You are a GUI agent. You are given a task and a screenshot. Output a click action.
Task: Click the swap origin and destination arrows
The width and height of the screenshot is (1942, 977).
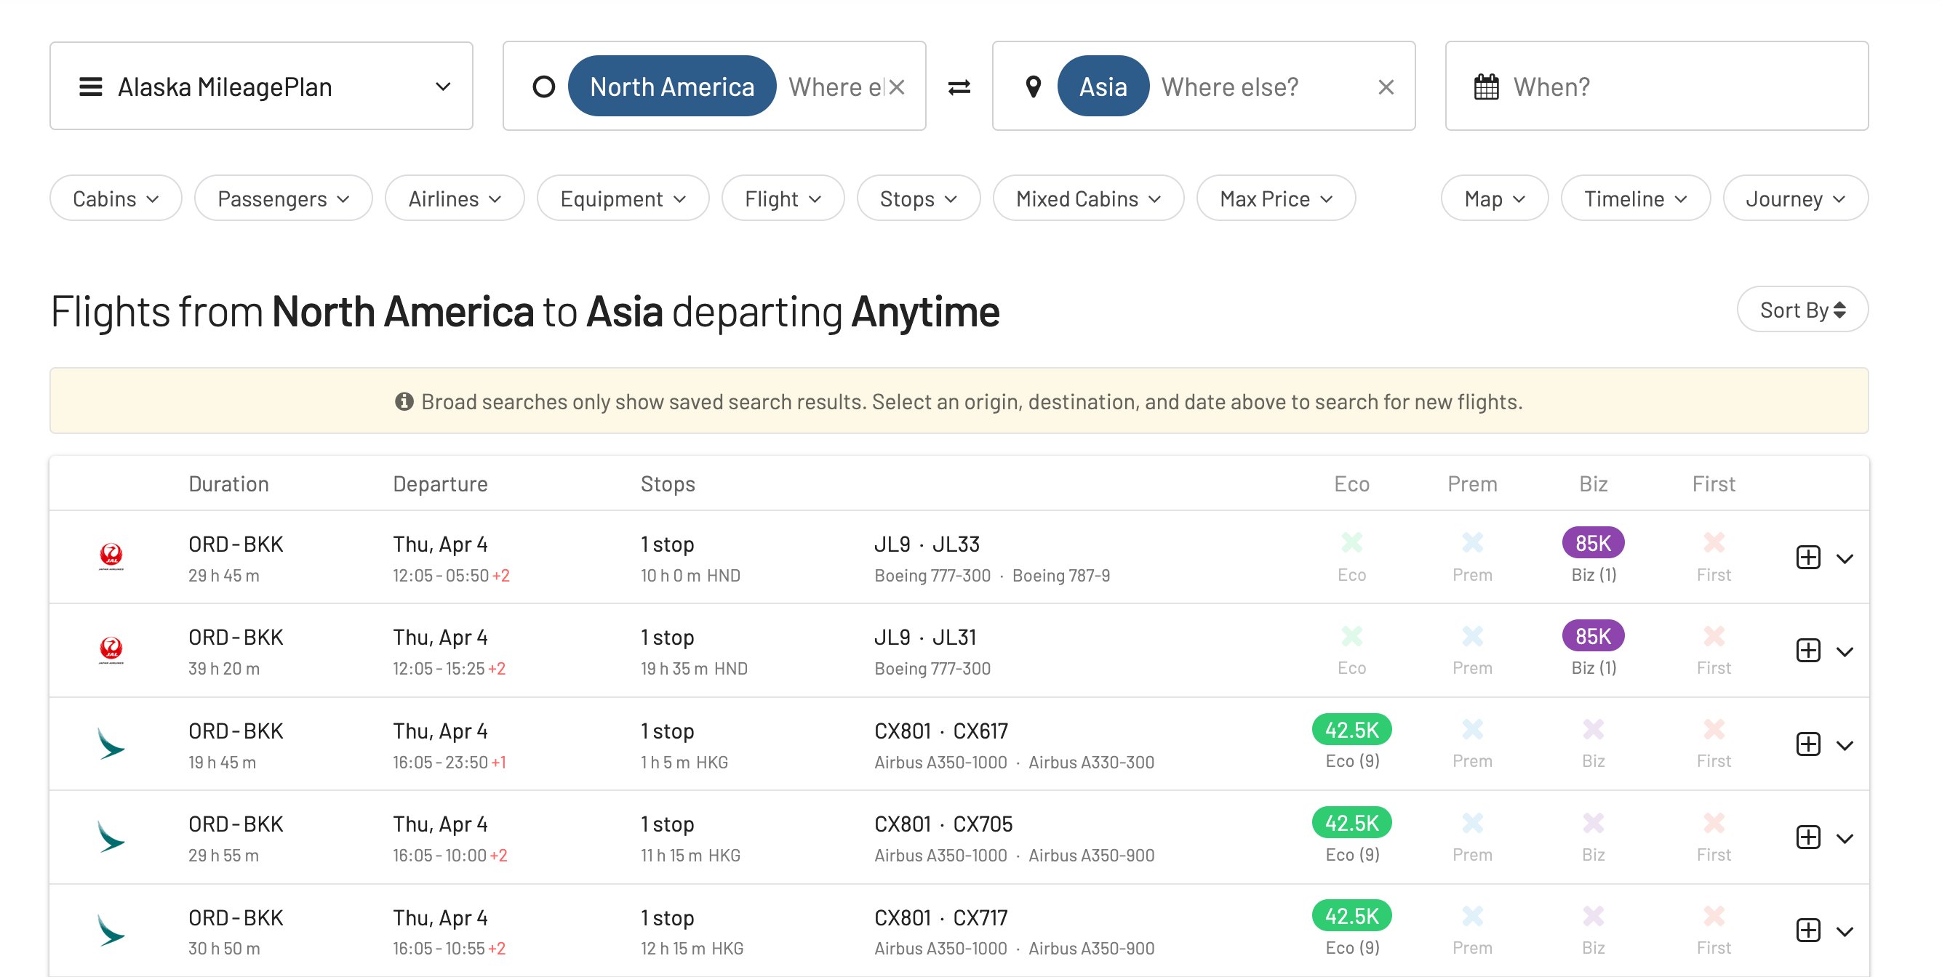tap(958, 86)
